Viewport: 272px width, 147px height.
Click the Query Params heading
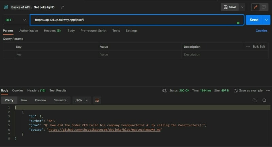pos(13,39)
